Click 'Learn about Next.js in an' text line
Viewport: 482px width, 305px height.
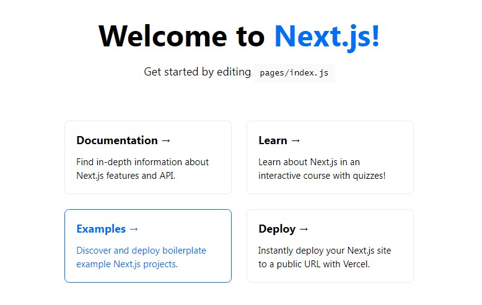pos(309,162)
